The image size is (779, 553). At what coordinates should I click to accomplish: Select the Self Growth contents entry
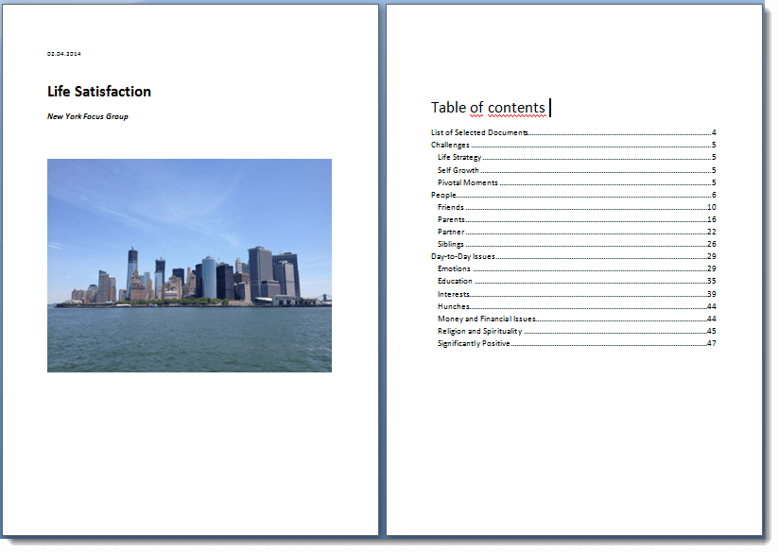(x=458, y=170)
